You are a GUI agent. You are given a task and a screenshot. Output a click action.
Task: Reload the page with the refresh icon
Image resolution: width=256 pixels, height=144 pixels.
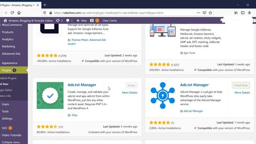(x=12, y=13)
